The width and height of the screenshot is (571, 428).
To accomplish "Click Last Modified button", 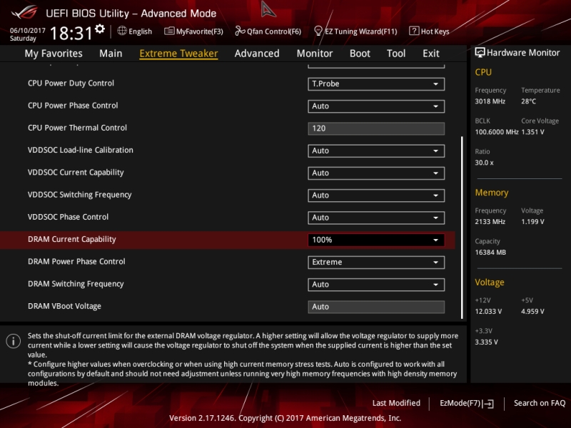I will tap(396, 403).
